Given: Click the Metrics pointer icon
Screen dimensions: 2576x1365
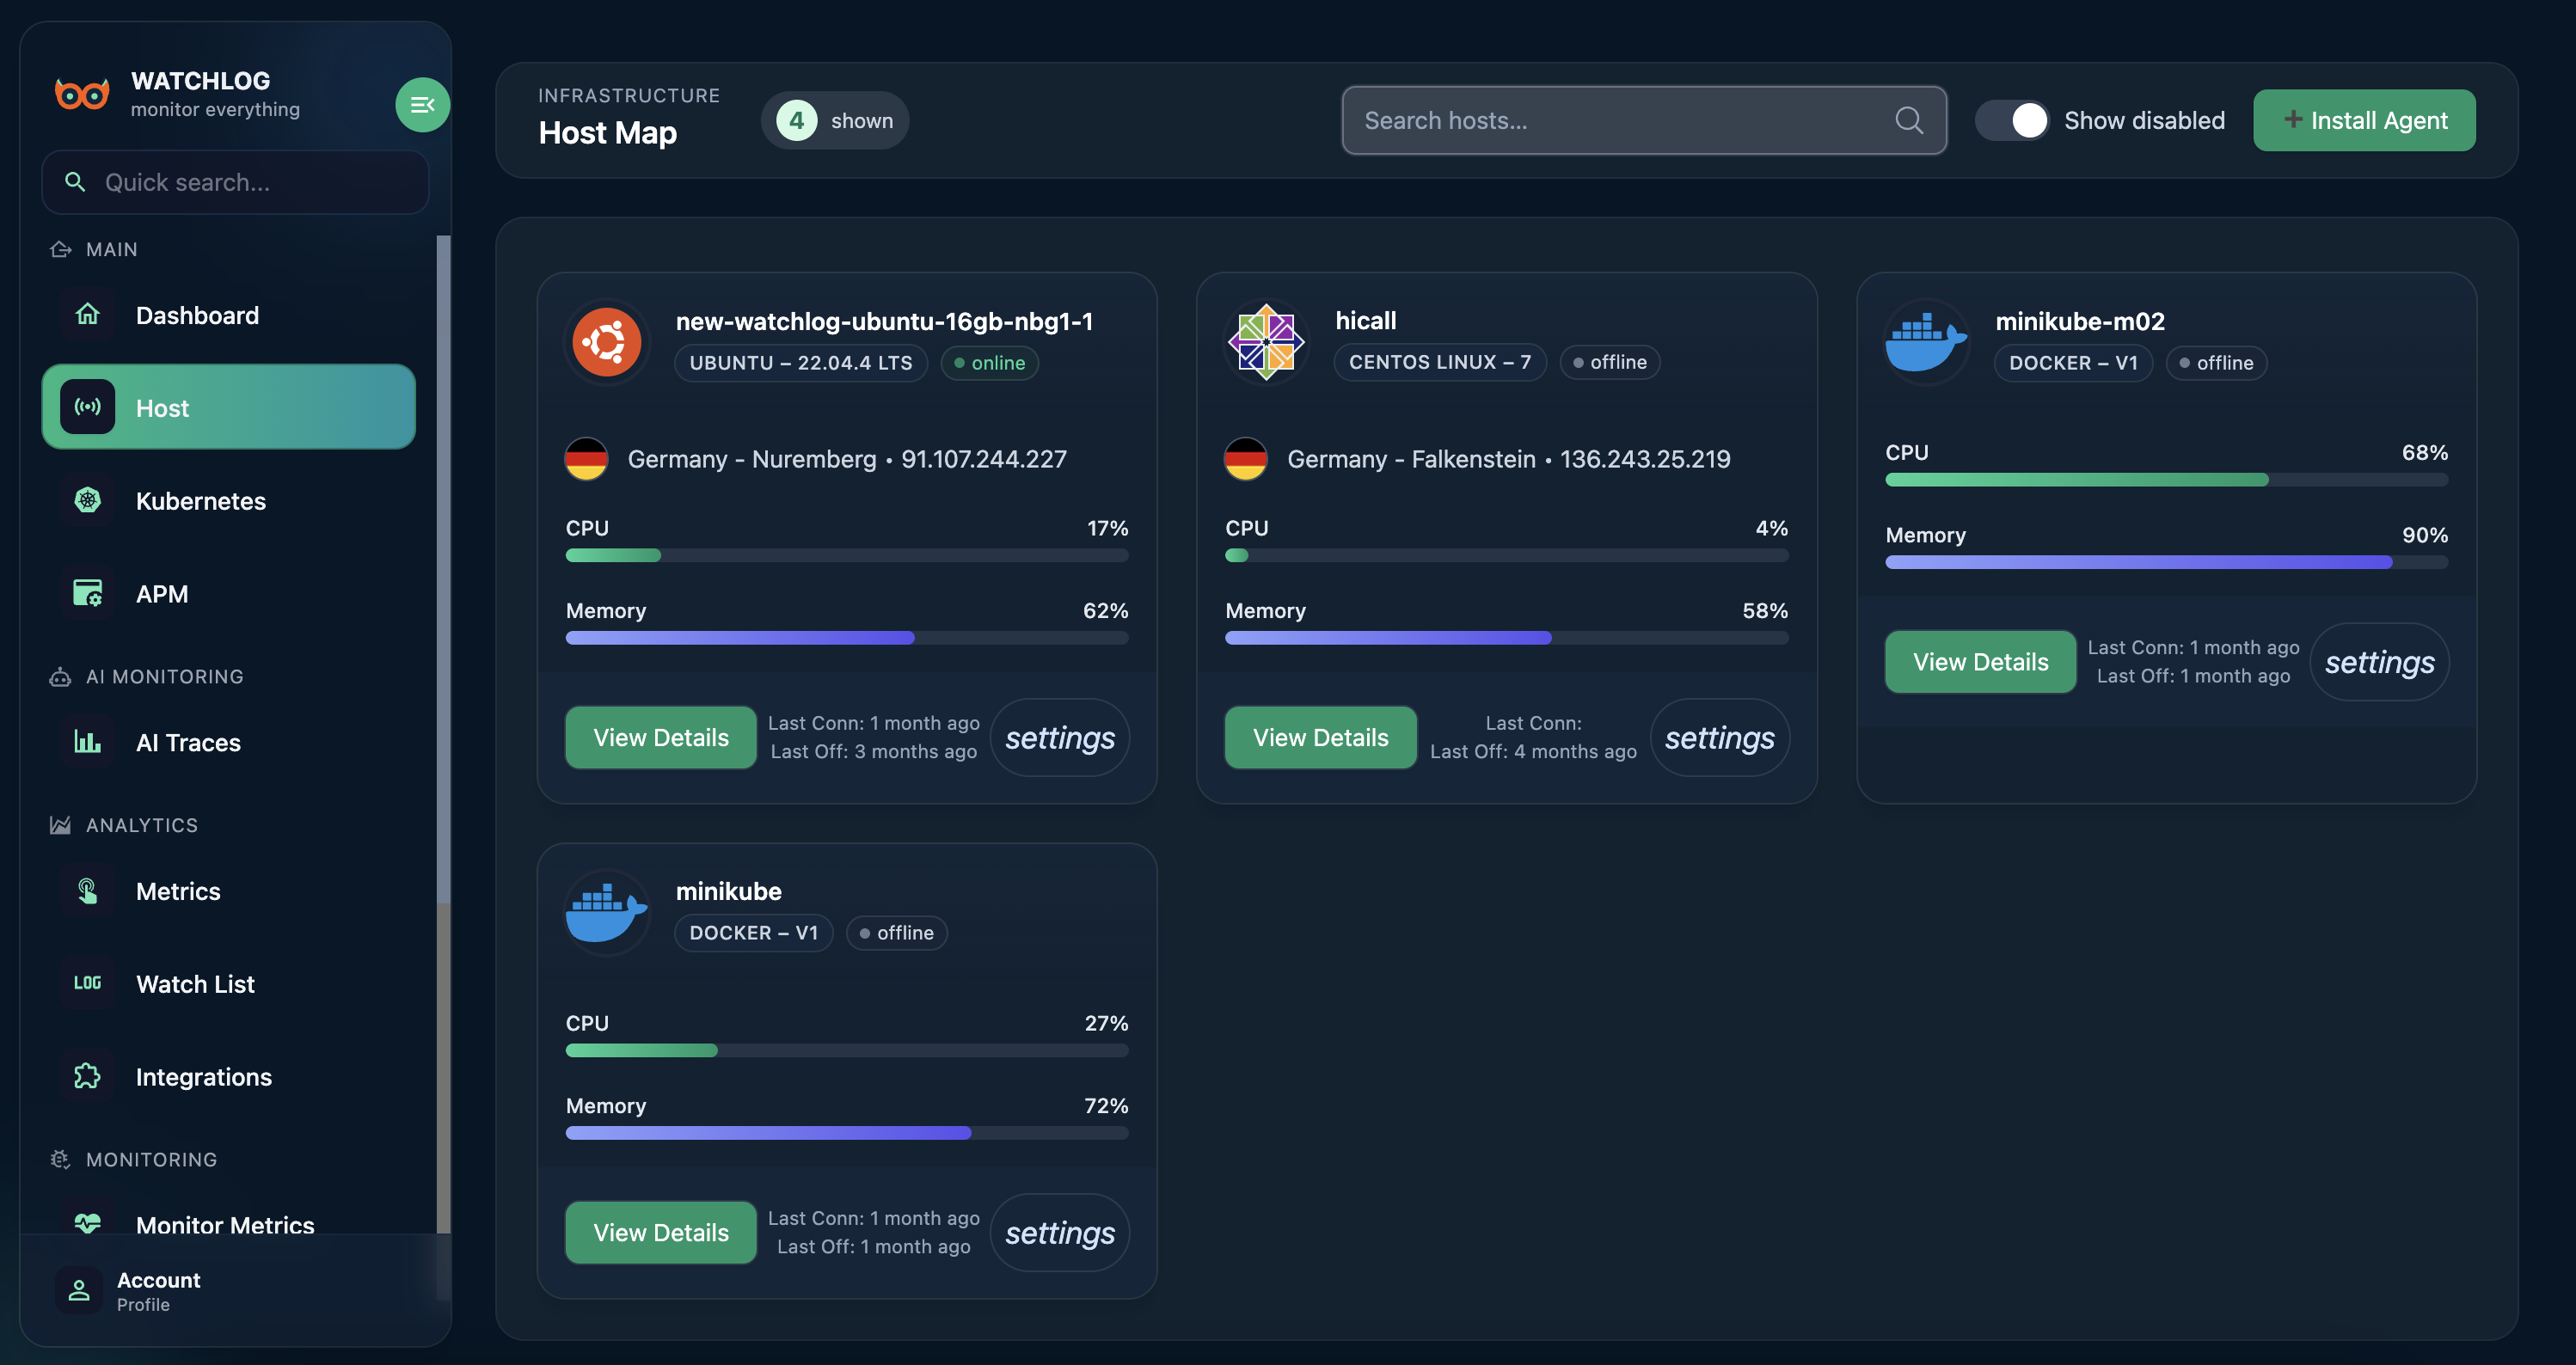Looking at the screenshot, I should click(x=88, y=891).
